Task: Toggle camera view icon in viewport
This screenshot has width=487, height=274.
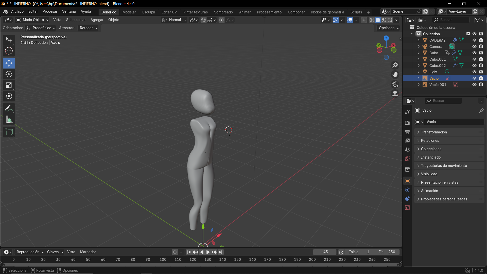Action: [395, 84]
